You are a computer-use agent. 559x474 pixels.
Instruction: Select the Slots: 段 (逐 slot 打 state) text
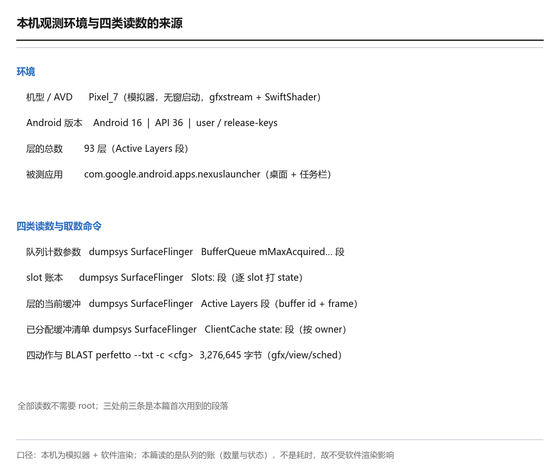point(247,277)
